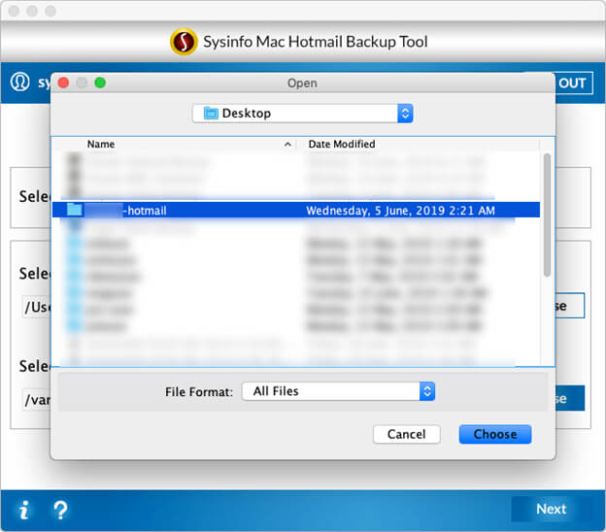Open the info icon in footer

coord(24,510)
